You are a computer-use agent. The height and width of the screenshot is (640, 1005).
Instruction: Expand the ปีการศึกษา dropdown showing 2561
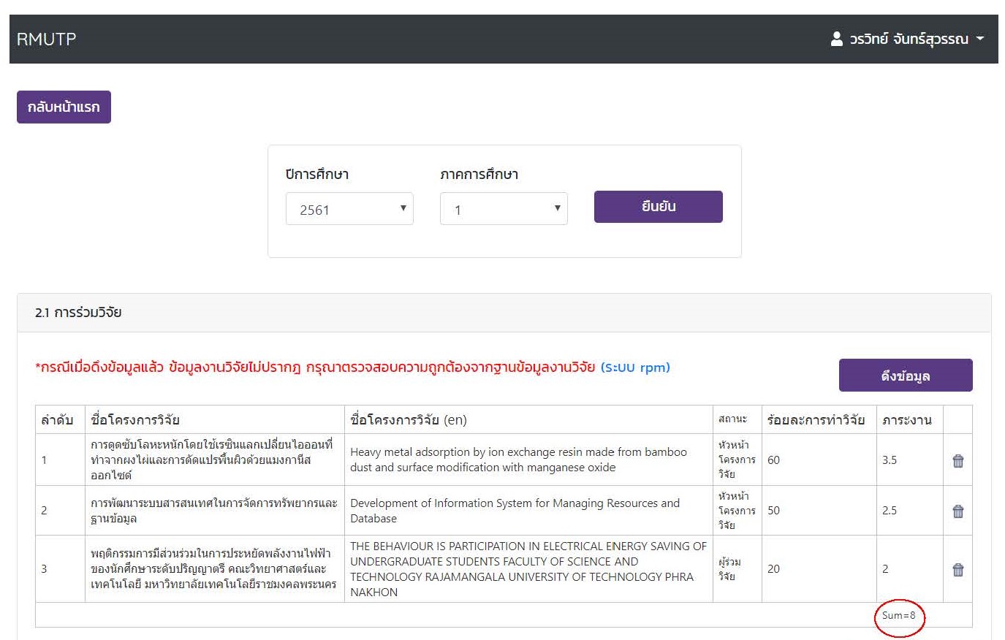[349, 210]
